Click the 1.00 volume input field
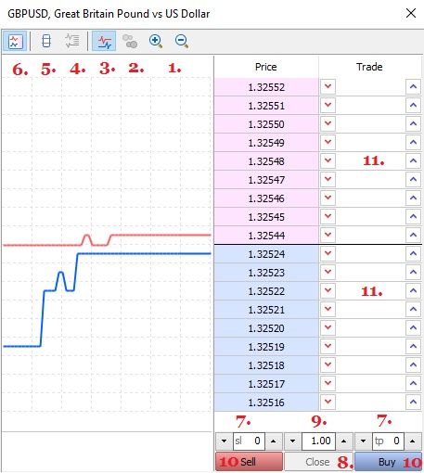The width and height of the screenshot is (424, 473). point(318,441)
